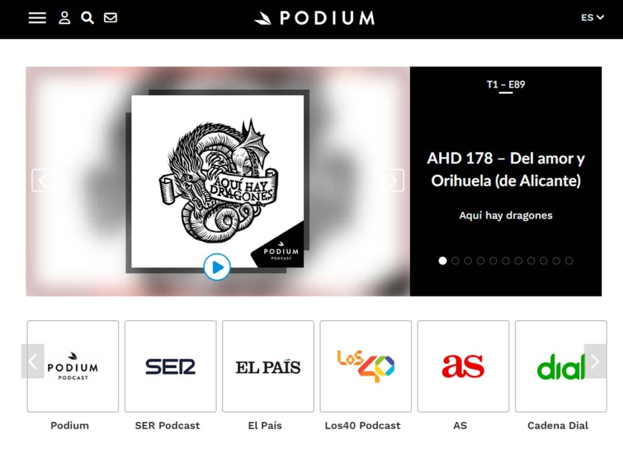
Task: Open the Aquí hay dragones show link
Action: 506,215
